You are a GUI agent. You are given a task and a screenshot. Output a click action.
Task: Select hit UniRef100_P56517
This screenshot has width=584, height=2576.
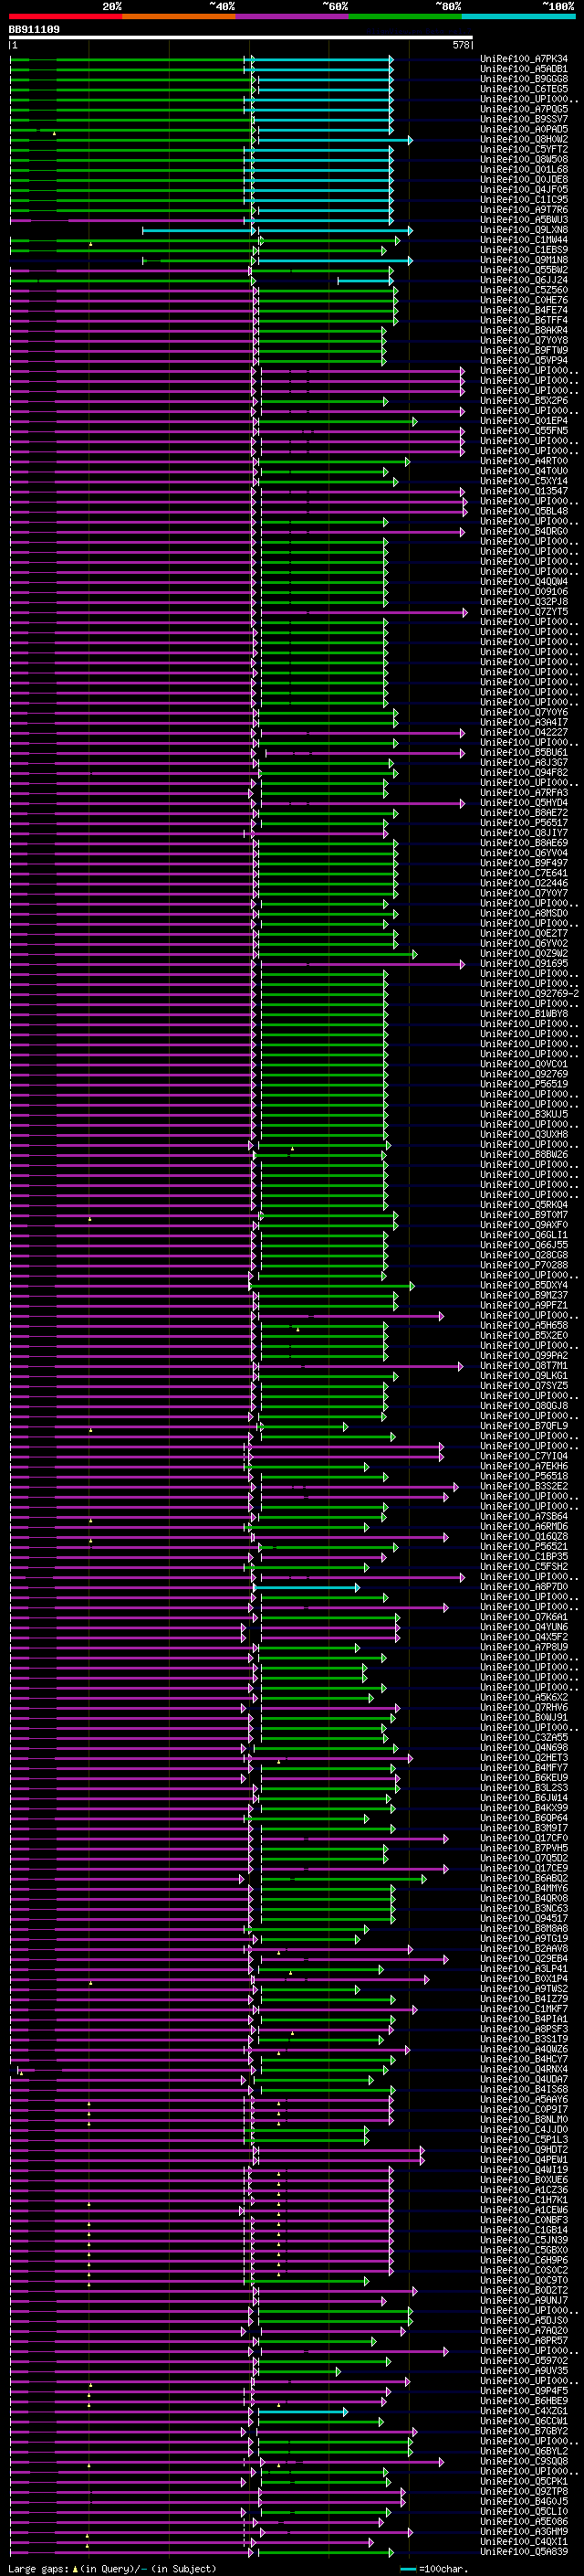click(524, 823)
